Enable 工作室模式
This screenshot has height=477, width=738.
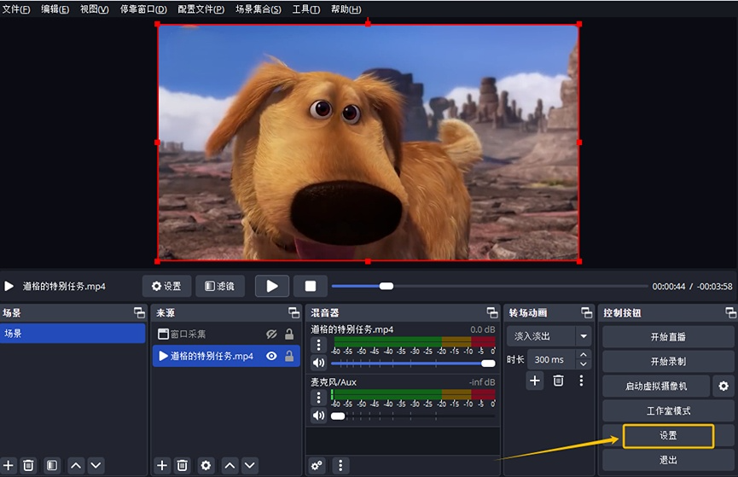[668, 410]
